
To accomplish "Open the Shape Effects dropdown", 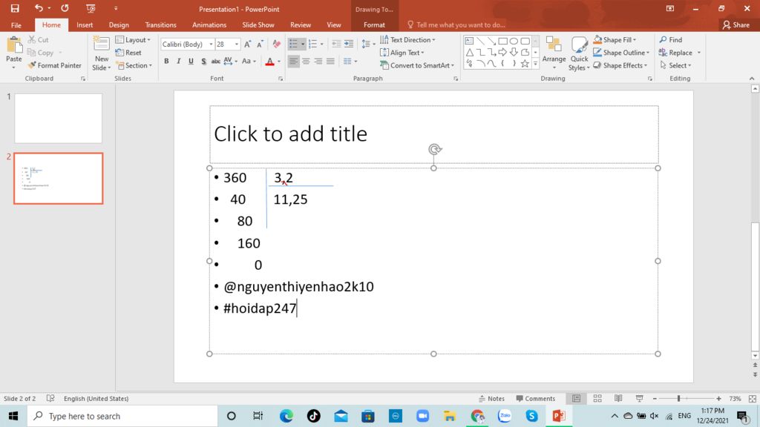I will tap(620, 65).
